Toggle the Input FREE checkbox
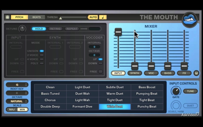The image size is (203, 127). click(x=22, y=72)
